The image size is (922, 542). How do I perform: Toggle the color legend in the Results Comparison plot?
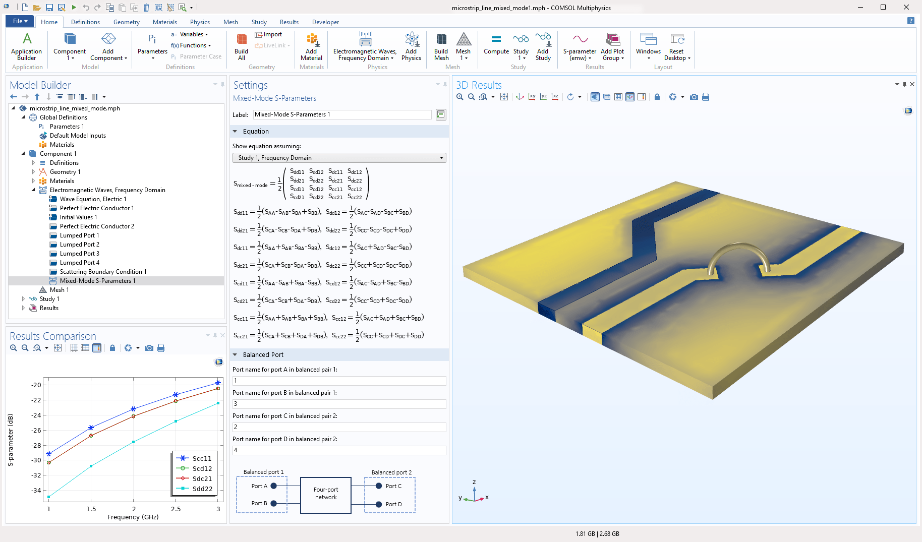coord(97,348)
